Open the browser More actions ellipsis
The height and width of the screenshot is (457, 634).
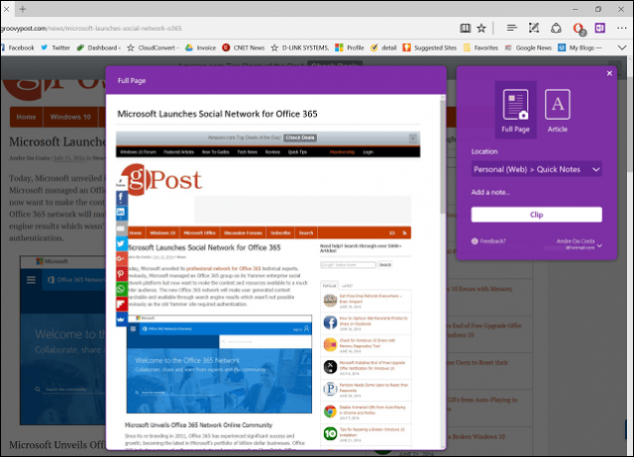click(x=622, y=28)
